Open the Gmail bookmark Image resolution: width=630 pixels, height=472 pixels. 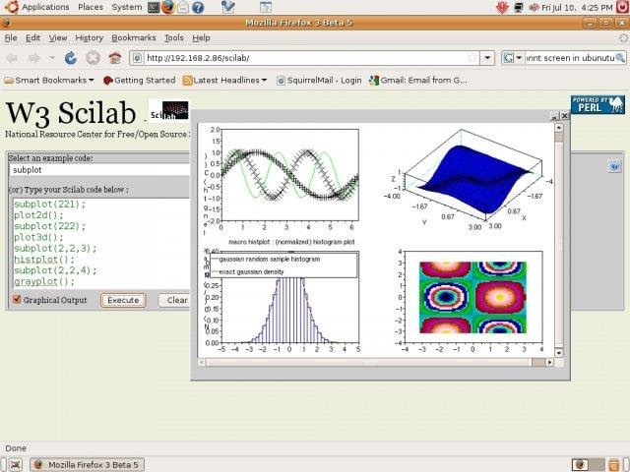pos(418,81)
